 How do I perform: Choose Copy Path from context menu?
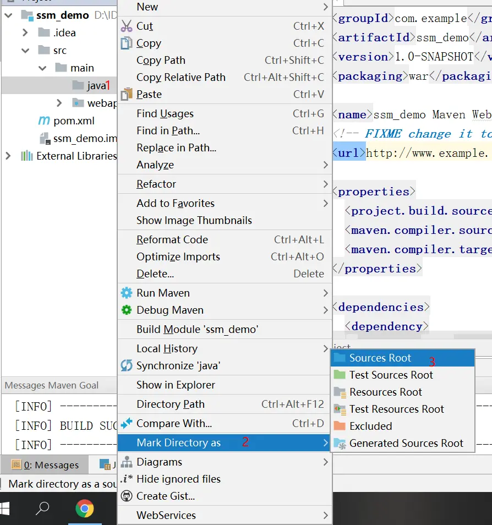(x=225, y=60)
